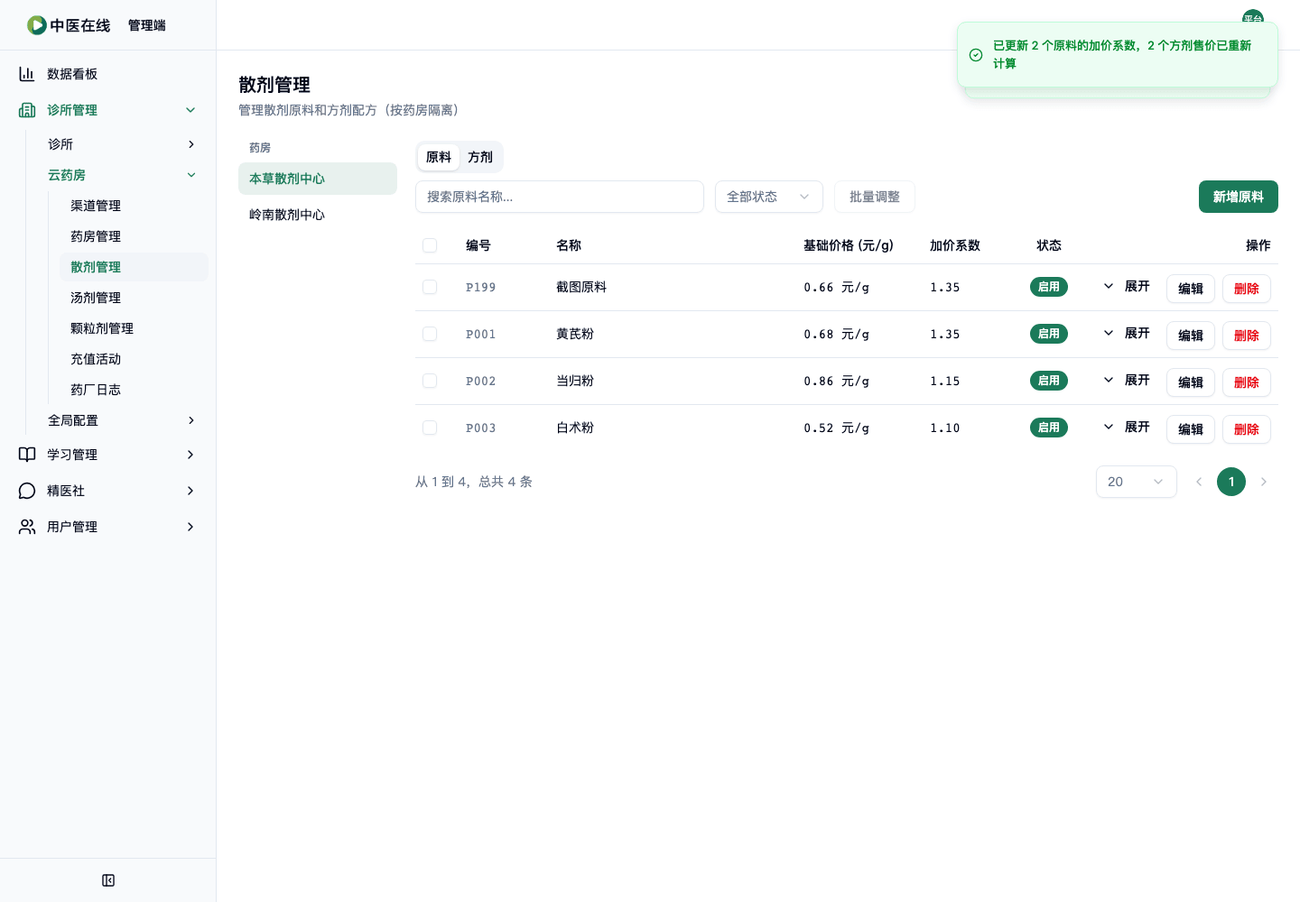Check the row P001 checkbox

point(430,334)
